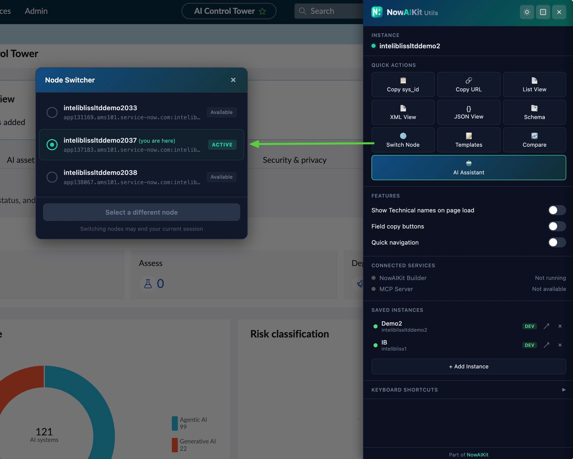
Task: Expand the Keyboard Shortcuts section
Action: [468, 389]
